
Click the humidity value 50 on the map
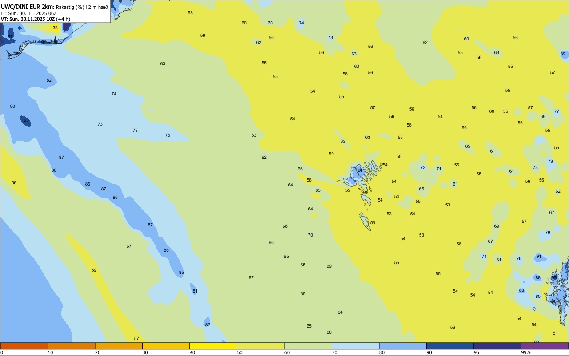tap(331, 154)
